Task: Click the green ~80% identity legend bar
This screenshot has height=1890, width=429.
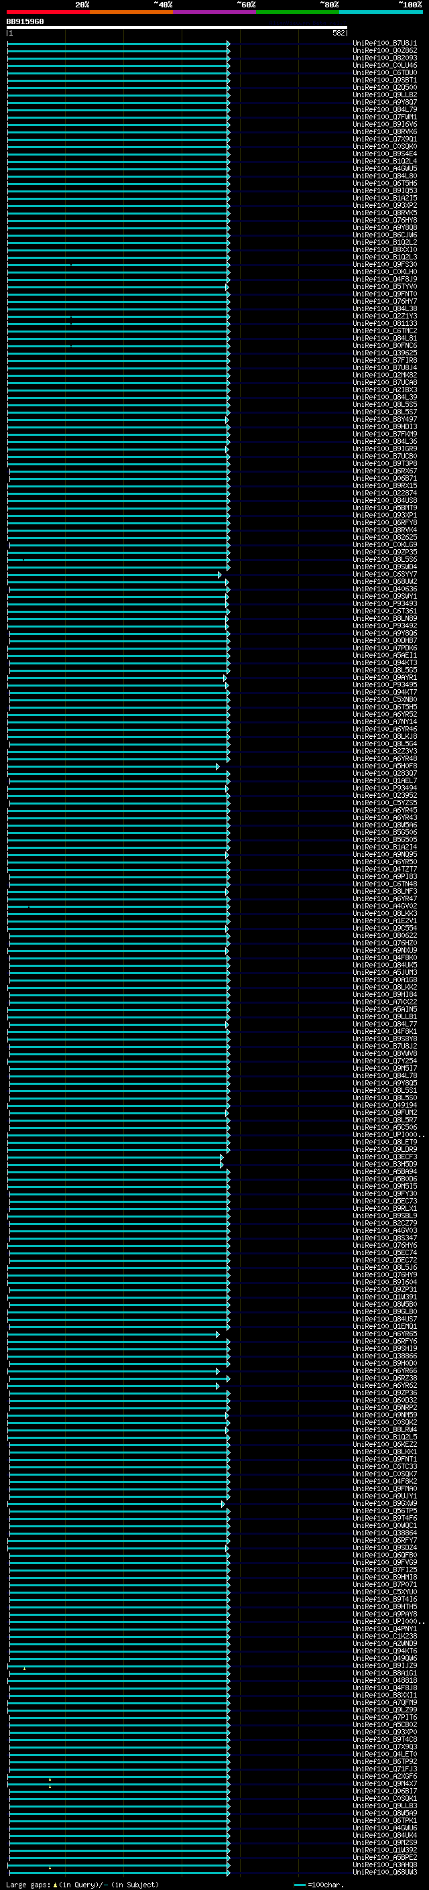Action: point(297,13)
